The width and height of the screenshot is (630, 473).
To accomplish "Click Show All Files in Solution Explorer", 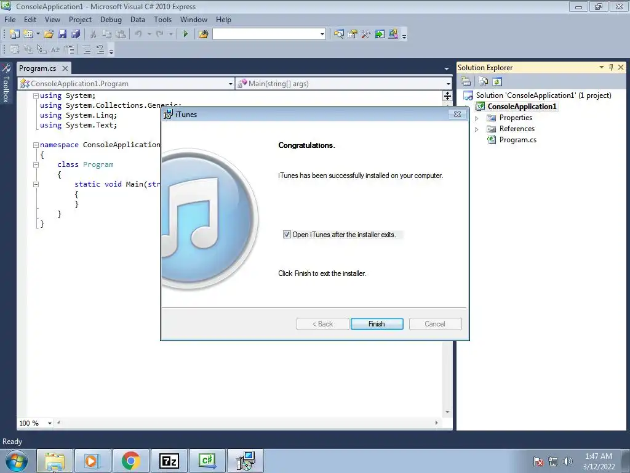I will pos(484,82).
